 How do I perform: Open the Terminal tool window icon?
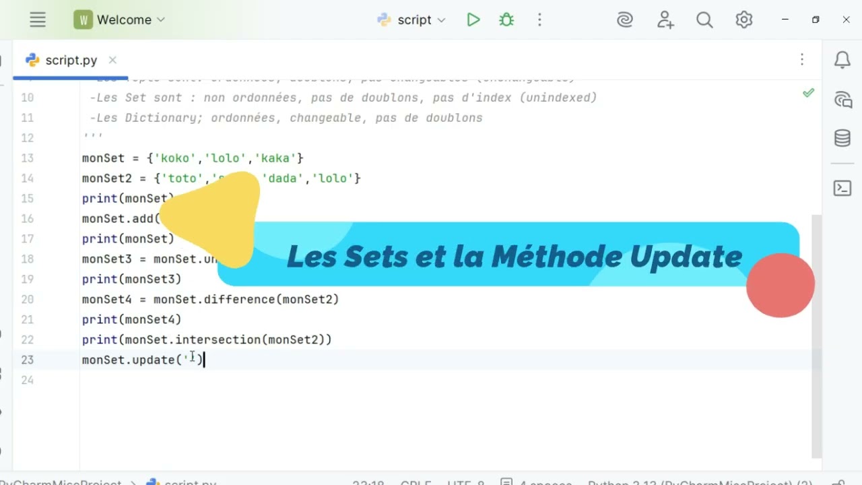(842, 188)
